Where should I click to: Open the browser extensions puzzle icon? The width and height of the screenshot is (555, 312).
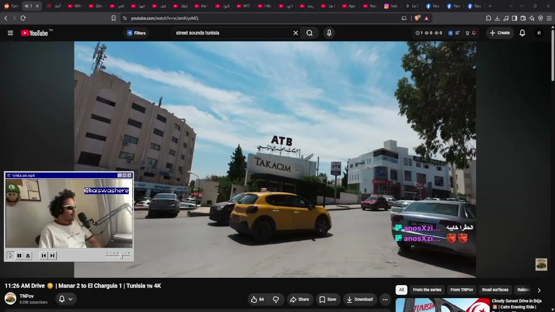pos(489,18)
